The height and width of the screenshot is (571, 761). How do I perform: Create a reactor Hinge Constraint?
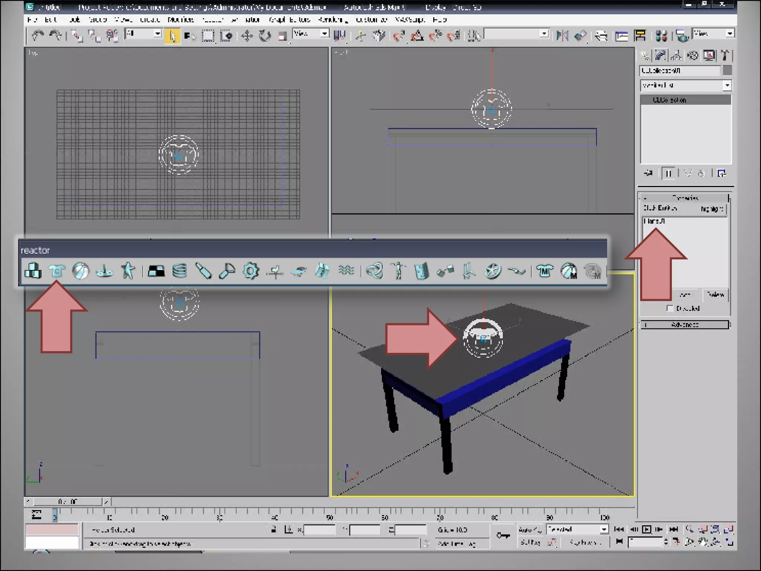(422, 271)
